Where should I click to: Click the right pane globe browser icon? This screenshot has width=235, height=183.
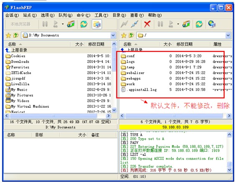point(212,24)
